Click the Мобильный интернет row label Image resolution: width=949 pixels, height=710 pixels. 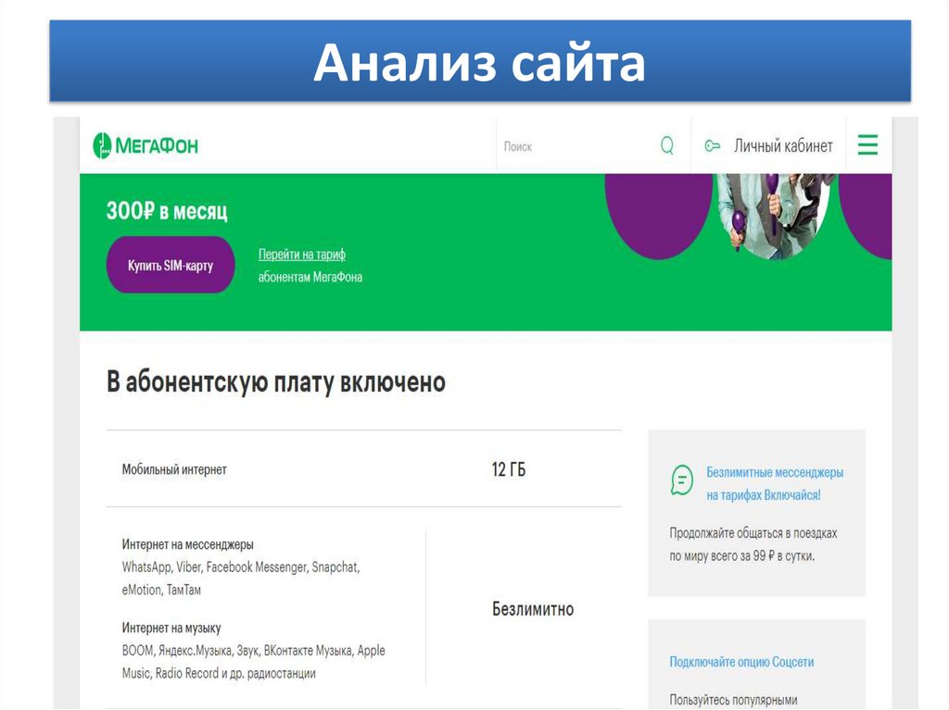point(174,469)
